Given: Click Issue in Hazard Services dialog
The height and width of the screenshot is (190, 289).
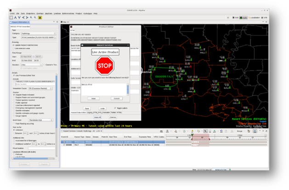Looking at the screenshot, I should [93, 99].
